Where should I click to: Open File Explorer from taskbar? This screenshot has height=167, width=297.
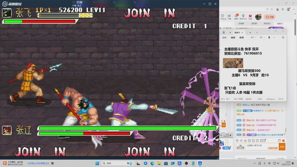(159, 163)
